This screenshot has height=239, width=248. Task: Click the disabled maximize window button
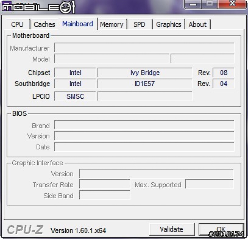coord(210,4)
